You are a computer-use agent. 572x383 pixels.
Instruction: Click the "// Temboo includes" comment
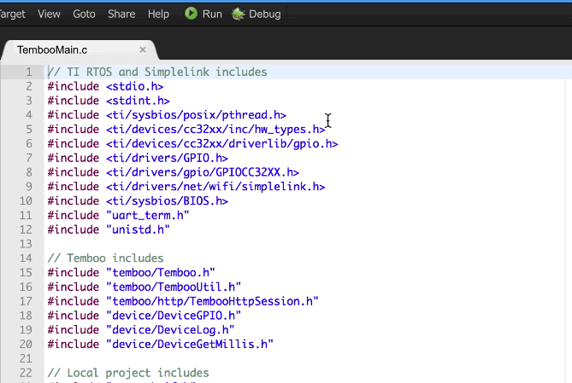(105, 258)
